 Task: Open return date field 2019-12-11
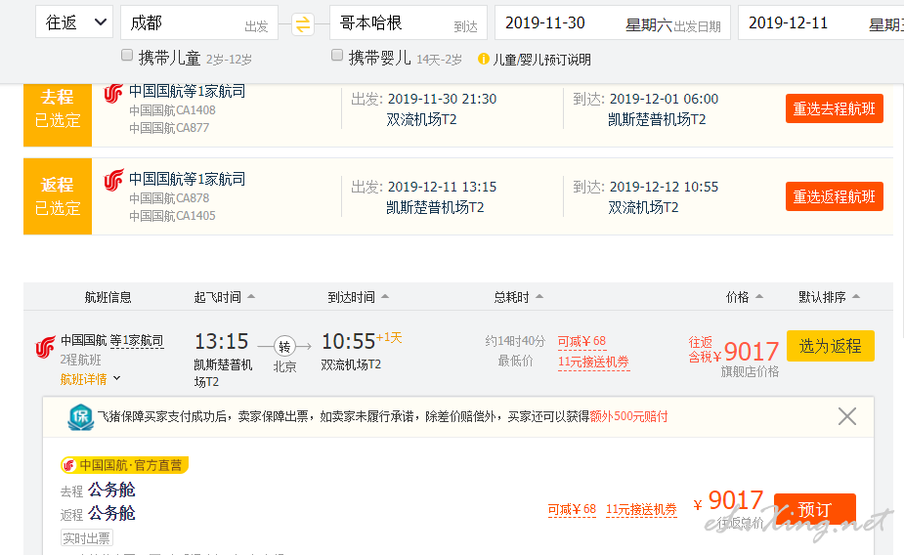click(821, 22)
